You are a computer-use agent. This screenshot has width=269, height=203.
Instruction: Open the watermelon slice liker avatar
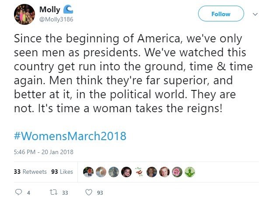click(x=140, y=172)
